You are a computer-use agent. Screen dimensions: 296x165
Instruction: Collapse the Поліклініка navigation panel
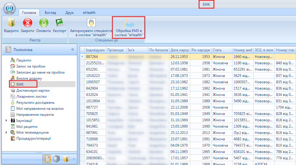[73, 49]
